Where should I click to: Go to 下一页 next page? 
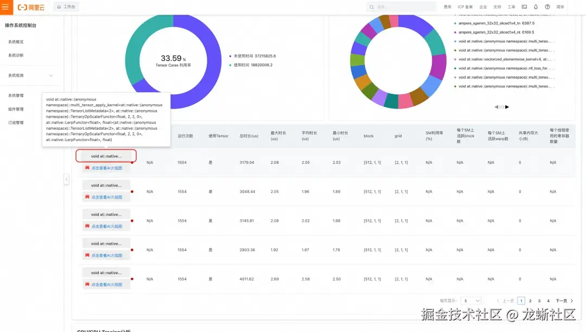click(564, 301)
